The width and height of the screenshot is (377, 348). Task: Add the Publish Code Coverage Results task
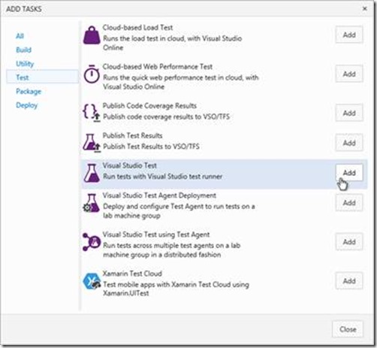(349, 113)
